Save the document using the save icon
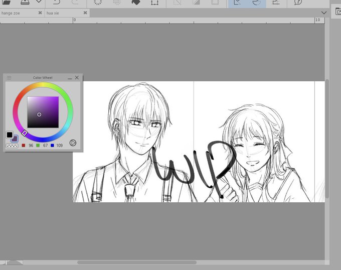Screen dimensions: 341x270 pos(25,2)
